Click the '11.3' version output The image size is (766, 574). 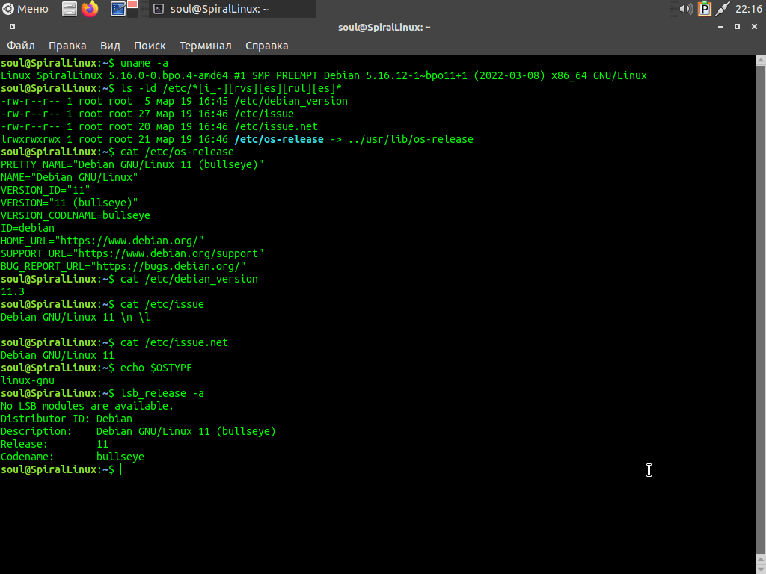click(13, 291)
